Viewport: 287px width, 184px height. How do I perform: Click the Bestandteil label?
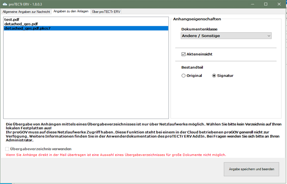[x=192, y=67]
